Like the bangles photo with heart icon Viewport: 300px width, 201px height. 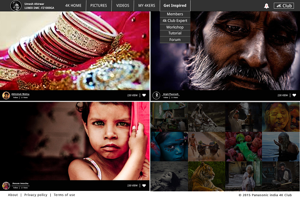point(144,95)
